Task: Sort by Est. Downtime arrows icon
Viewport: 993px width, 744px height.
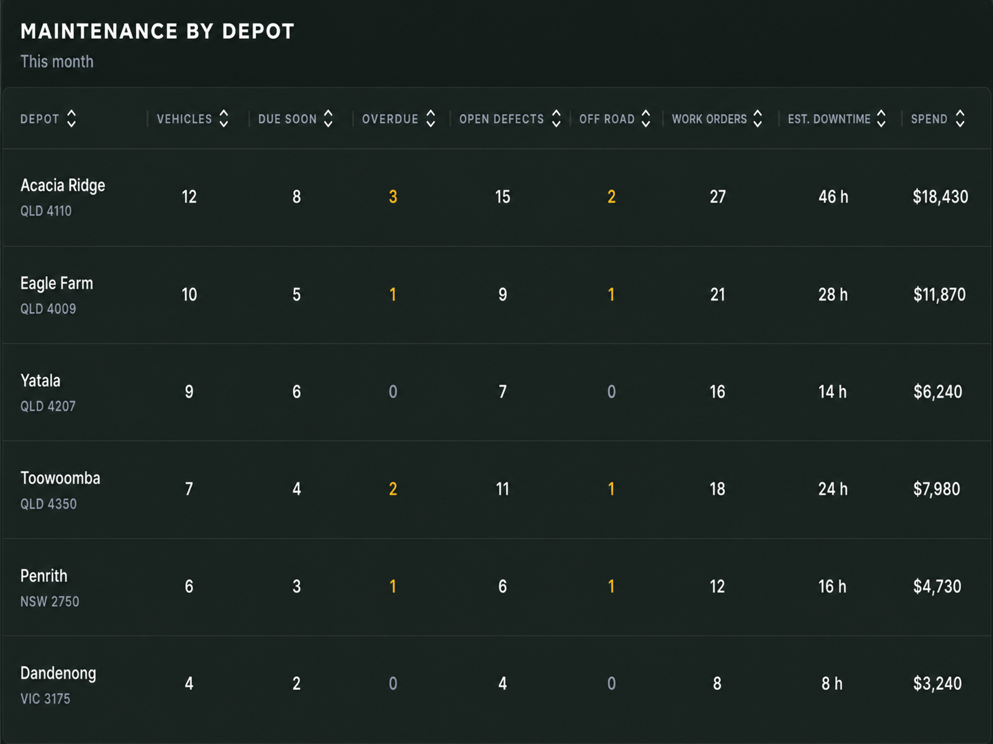Action: (881, 119)
